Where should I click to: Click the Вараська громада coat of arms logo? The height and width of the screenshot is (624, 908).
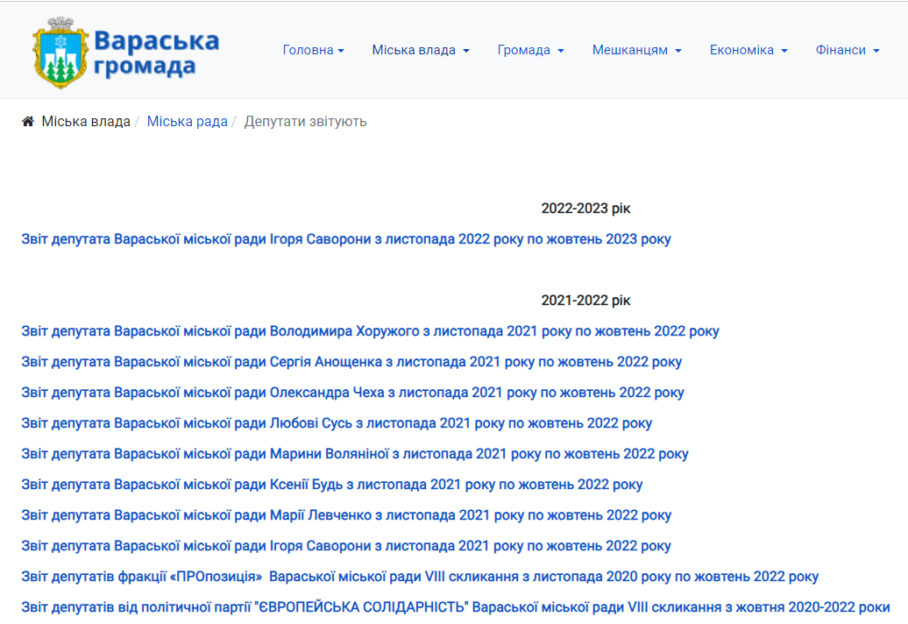(x=60, y=53)
